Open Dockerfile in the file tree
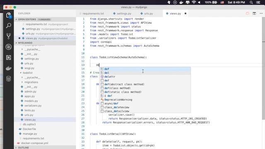Image resolution: width=265 pixels, height=149 pixels. pos(29,129)
